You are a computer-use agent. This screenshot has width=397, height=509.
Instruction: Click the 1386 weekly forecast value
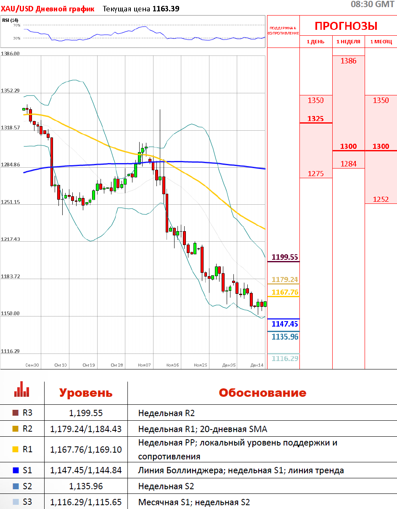click(x=348, y=61)
